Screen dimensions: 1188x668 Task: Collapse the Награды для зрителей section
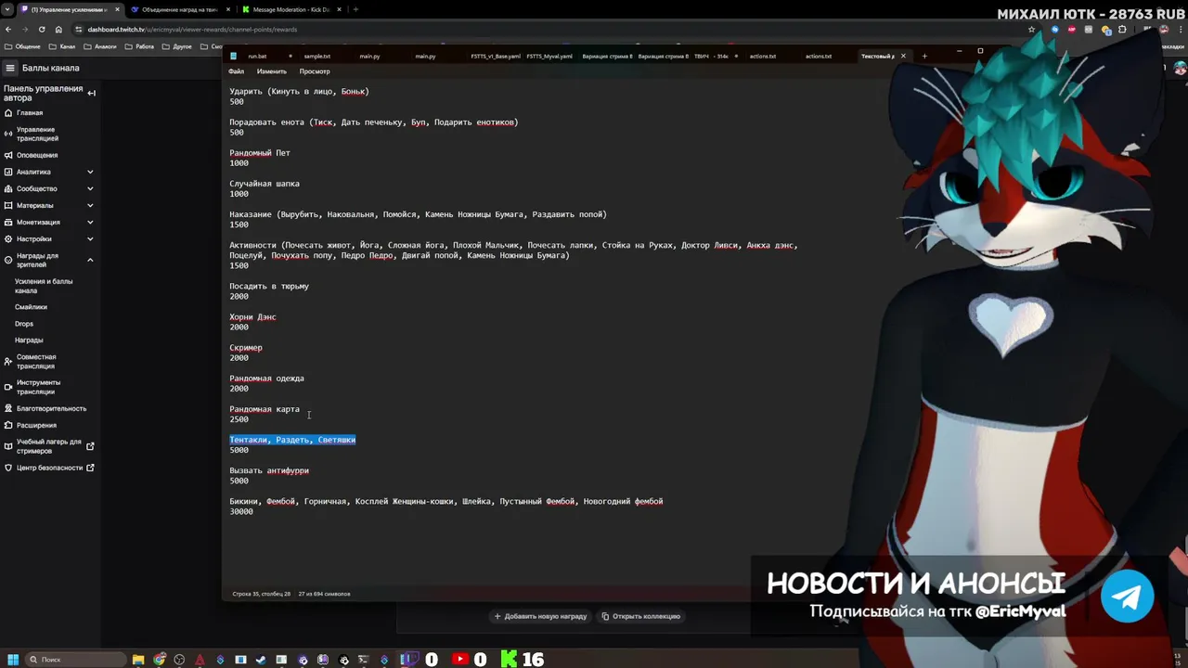90,260
